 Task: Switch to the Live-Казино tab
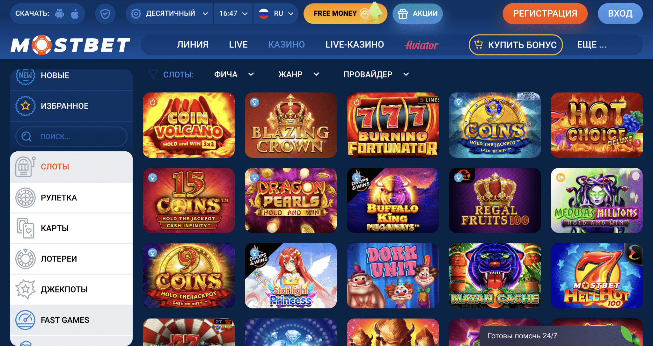pos(355,45)
